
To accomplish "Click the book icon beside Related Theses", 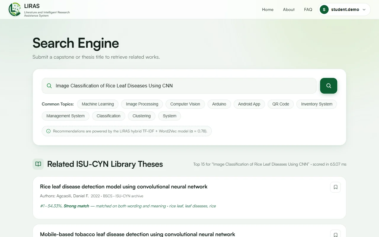I will (38, 164).
